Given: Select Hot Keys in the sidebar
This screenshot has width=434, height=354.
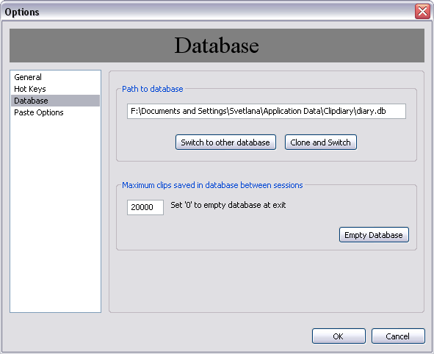Looking at the screenshot, I should click(x=55, y=89).
